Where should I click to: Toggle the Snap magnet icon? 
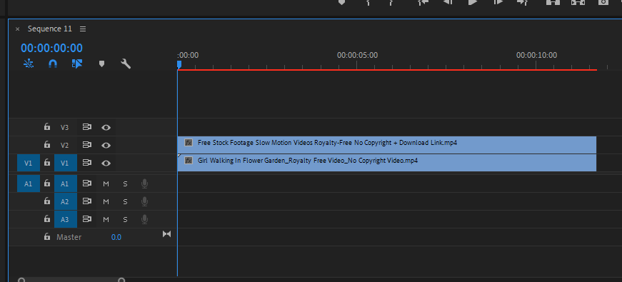pos(53,64)
